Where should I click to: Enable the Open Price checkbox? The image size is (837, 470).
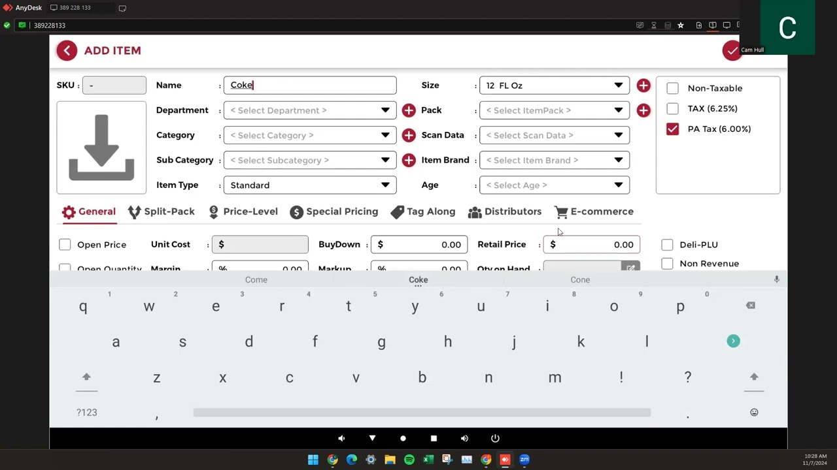(x=65, y=244)
